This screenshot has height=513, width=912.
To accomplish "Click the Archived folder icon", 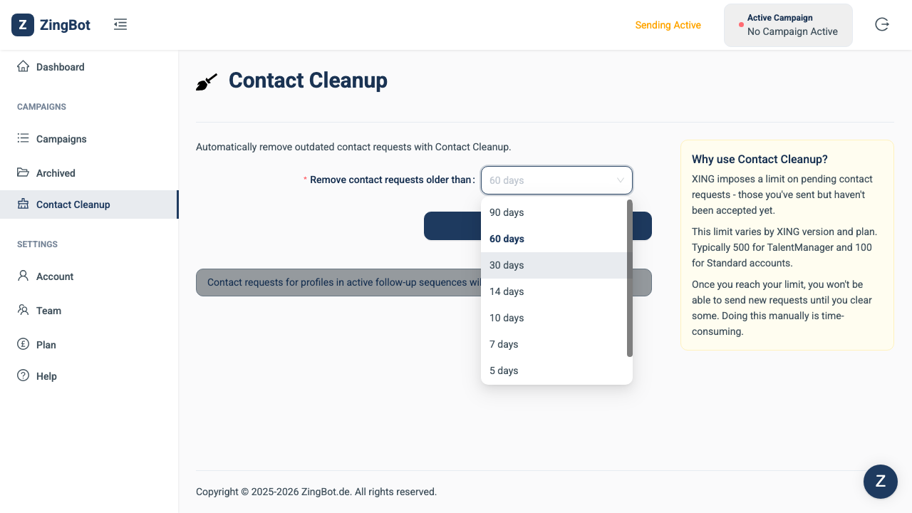I will 23,172.
